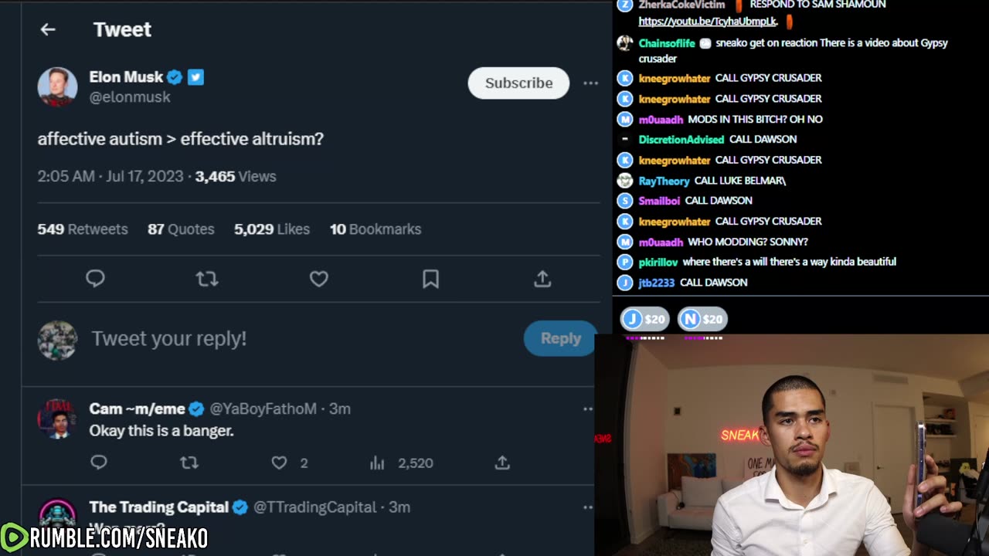Share Cam's reply

pos(502,463)
